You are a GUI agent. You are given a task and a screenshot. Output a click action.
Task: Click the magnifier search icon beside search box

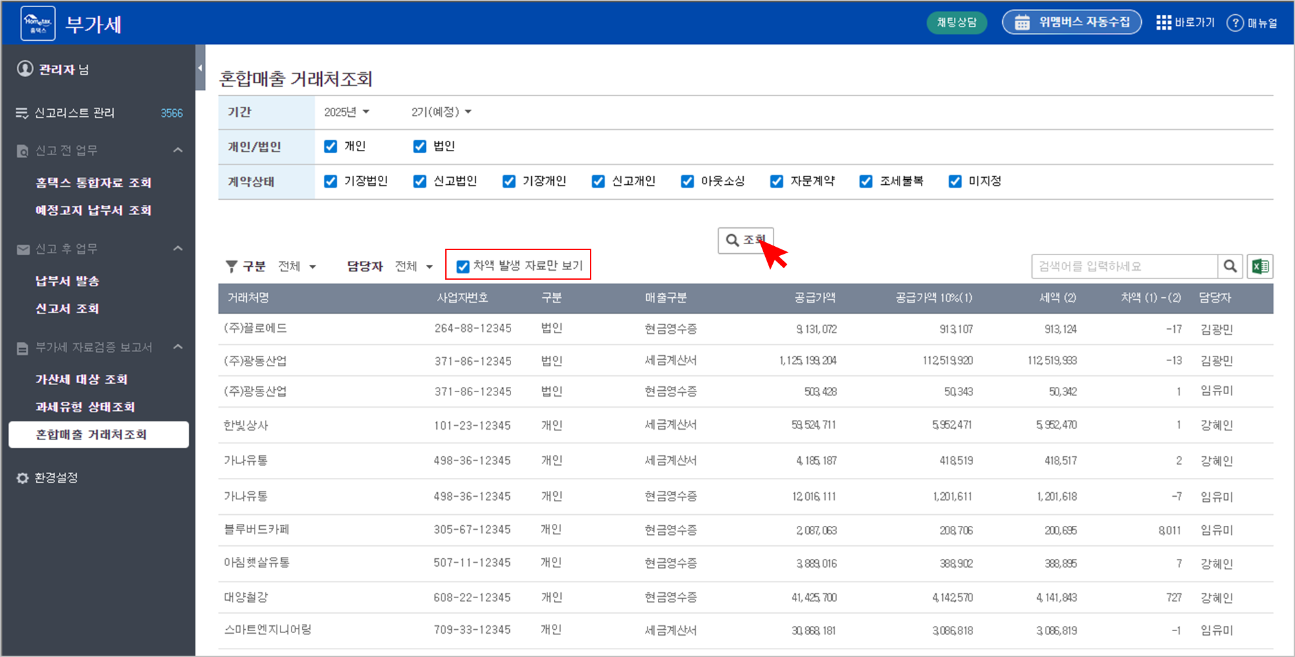(1230, 266)
